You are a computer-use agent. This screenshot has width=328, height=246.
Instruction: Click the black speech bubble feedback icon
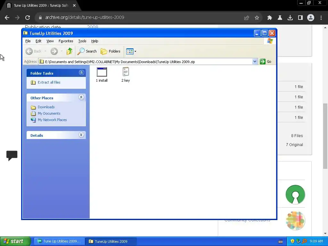point(12,156)
